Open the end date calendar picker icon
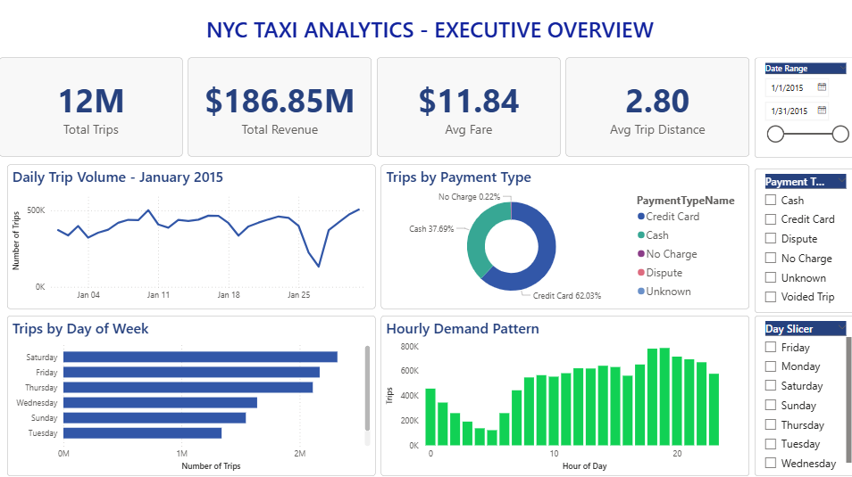This screenshot has width=852, height=477. pos(823,111)
